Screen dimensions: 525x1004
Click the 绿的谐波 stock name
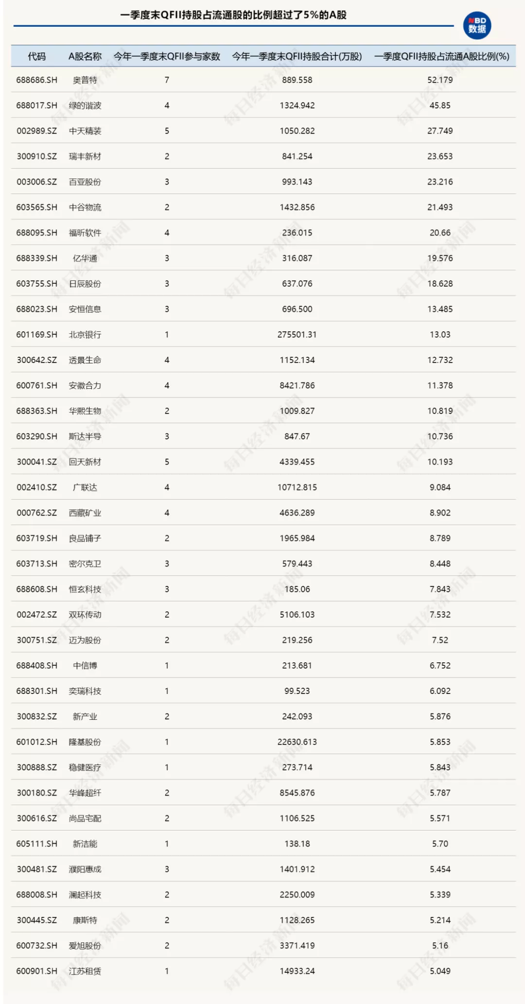pyautogui.click(x=85, y=105)
